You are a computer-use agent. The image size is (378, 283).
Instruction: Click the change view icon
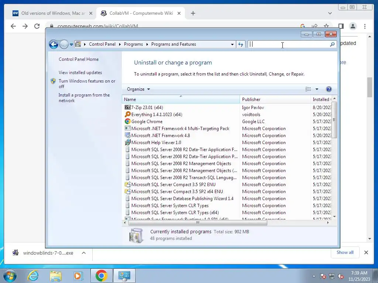[x=308, y=89]
